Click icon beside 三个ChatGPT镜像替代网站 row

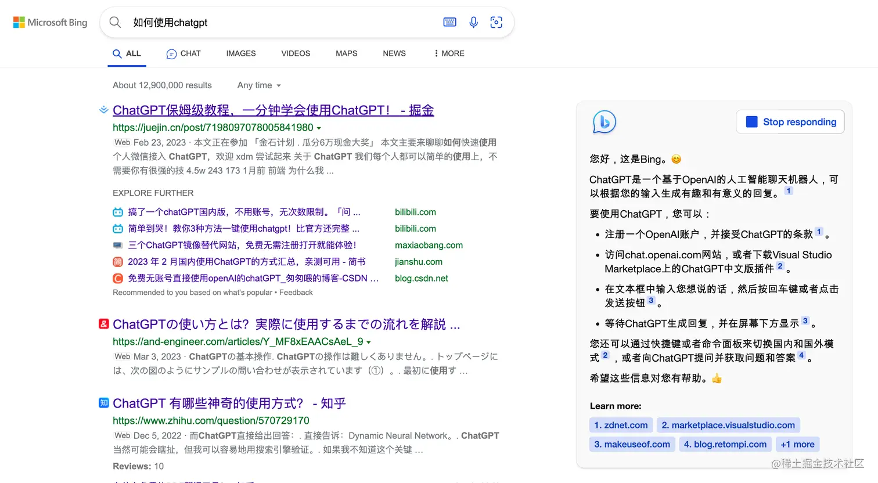tap(118, 245)
